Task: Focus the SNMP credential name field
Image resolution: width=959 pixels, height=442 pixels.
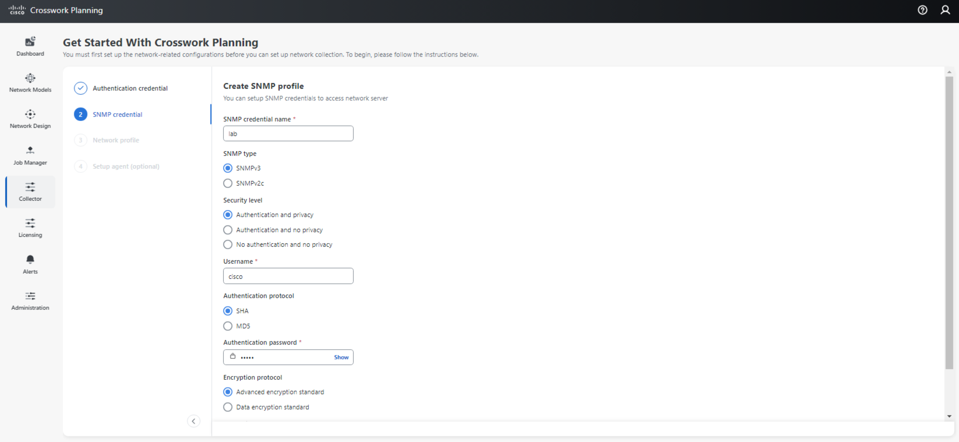Action: click(288, 133)
